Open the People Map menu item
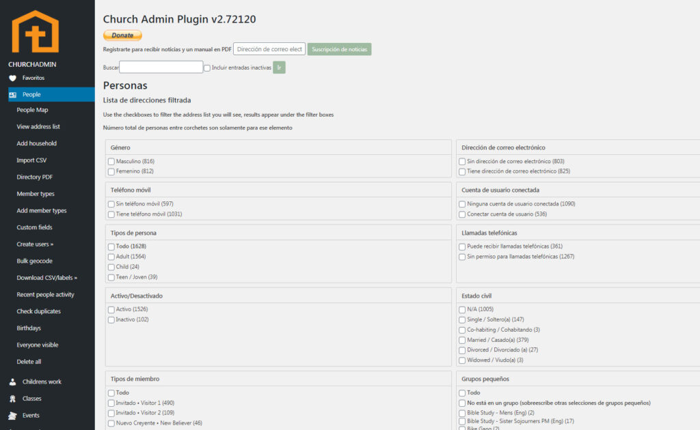The image size is (700, 430). click(32, 110)
